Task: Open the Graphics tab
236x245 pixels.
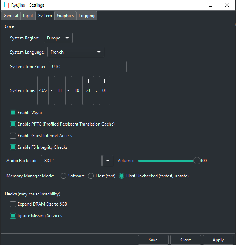Action: (65, 16)
